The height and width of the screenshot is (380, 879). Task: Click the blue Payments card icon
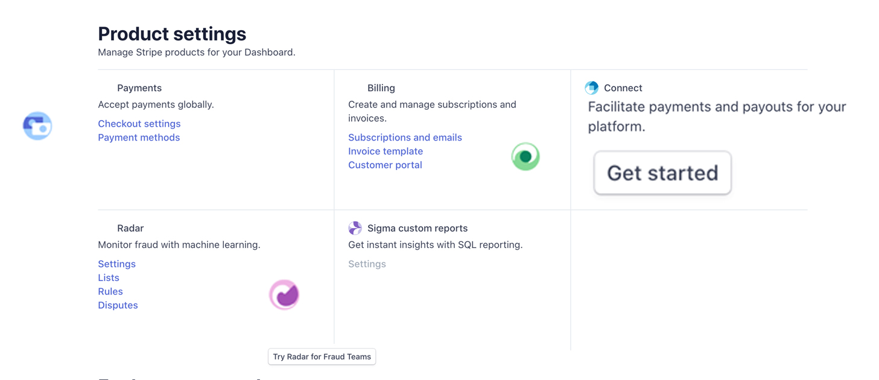(37, 126)
